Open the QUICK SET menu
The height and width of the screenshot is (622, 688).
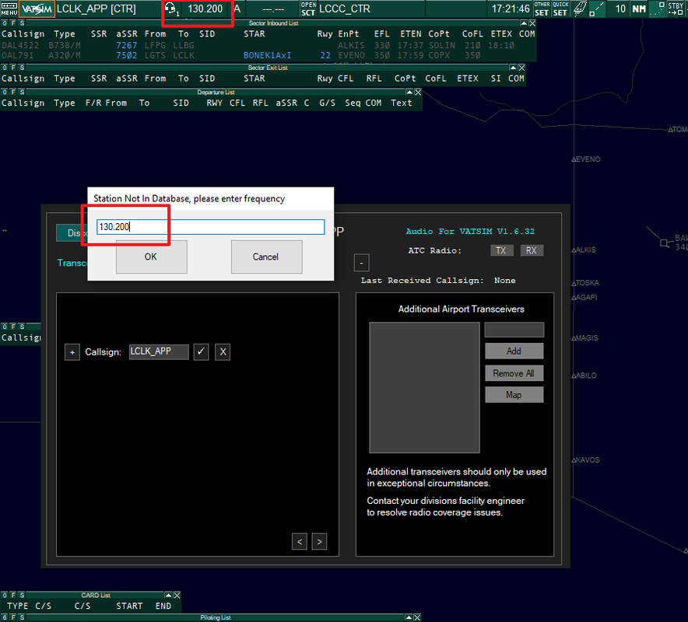[x=560, y=9]
